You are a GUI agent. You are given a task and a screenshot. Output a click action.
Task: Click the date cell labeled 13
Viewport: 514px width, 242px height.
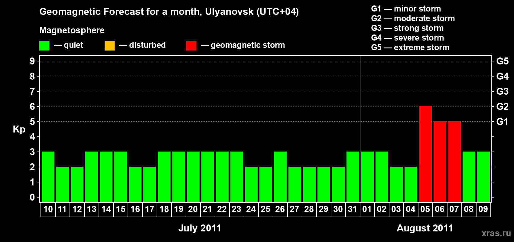click(x=92, y=209)
